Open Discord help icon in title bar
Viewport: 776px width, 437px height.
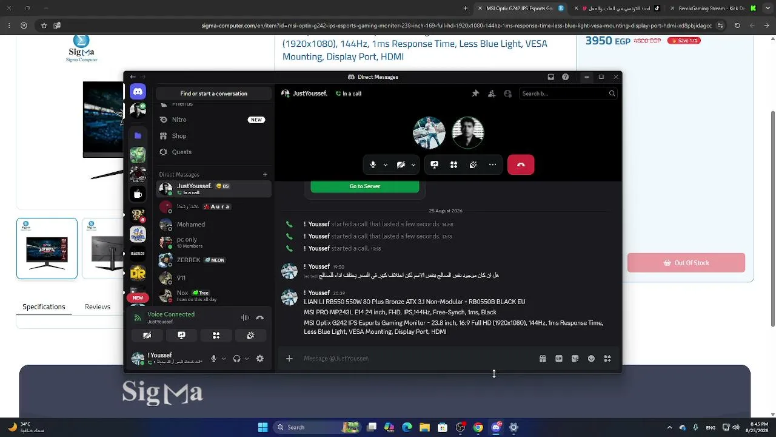[566, 77]
